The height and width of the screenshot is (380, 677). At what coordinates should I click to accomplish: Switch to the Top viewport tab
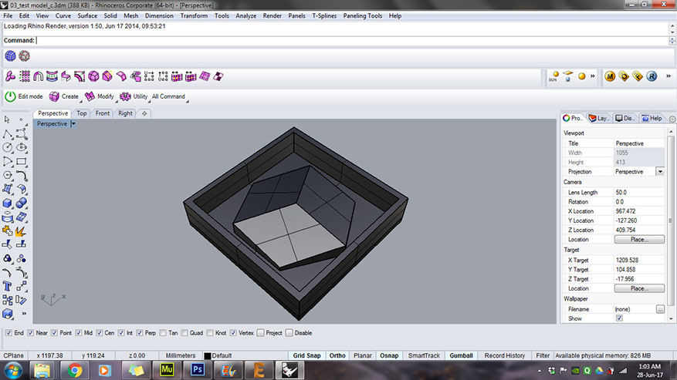(x=82, y=113)
